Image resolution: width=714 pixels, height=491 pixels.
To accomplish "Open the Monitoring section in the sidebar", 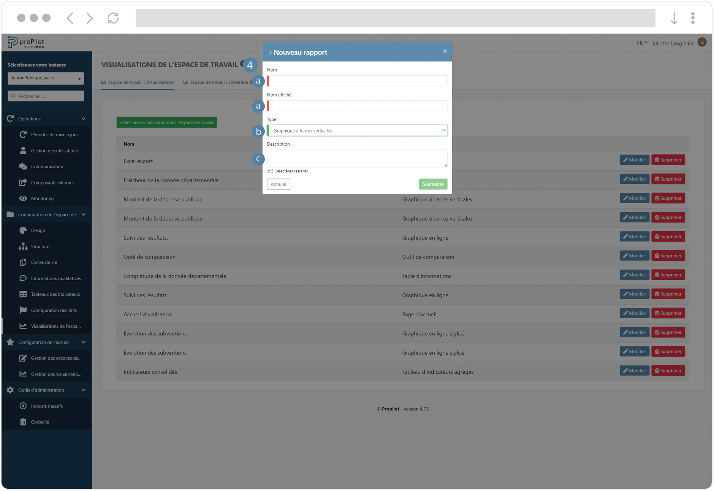I will pos(42,198).
